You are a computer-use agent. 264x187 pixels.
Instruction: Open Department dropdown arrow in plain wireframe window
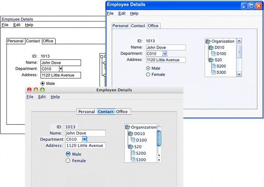(x=61, y=69)
